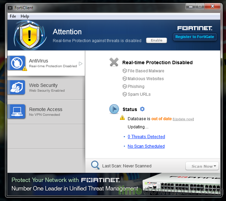Click the Malicious Websites label
226x201 pixels.
(x=146, y=79)
